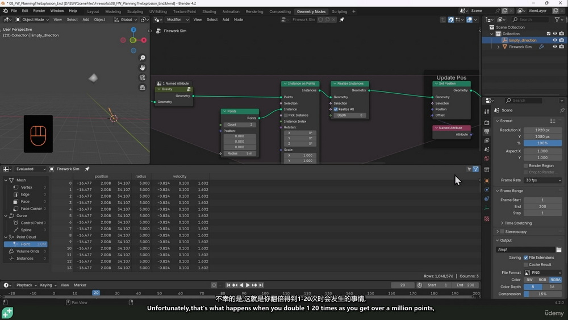Open the timeline Marker menu
The image size is (568, 320).
[x=80, y=285]
